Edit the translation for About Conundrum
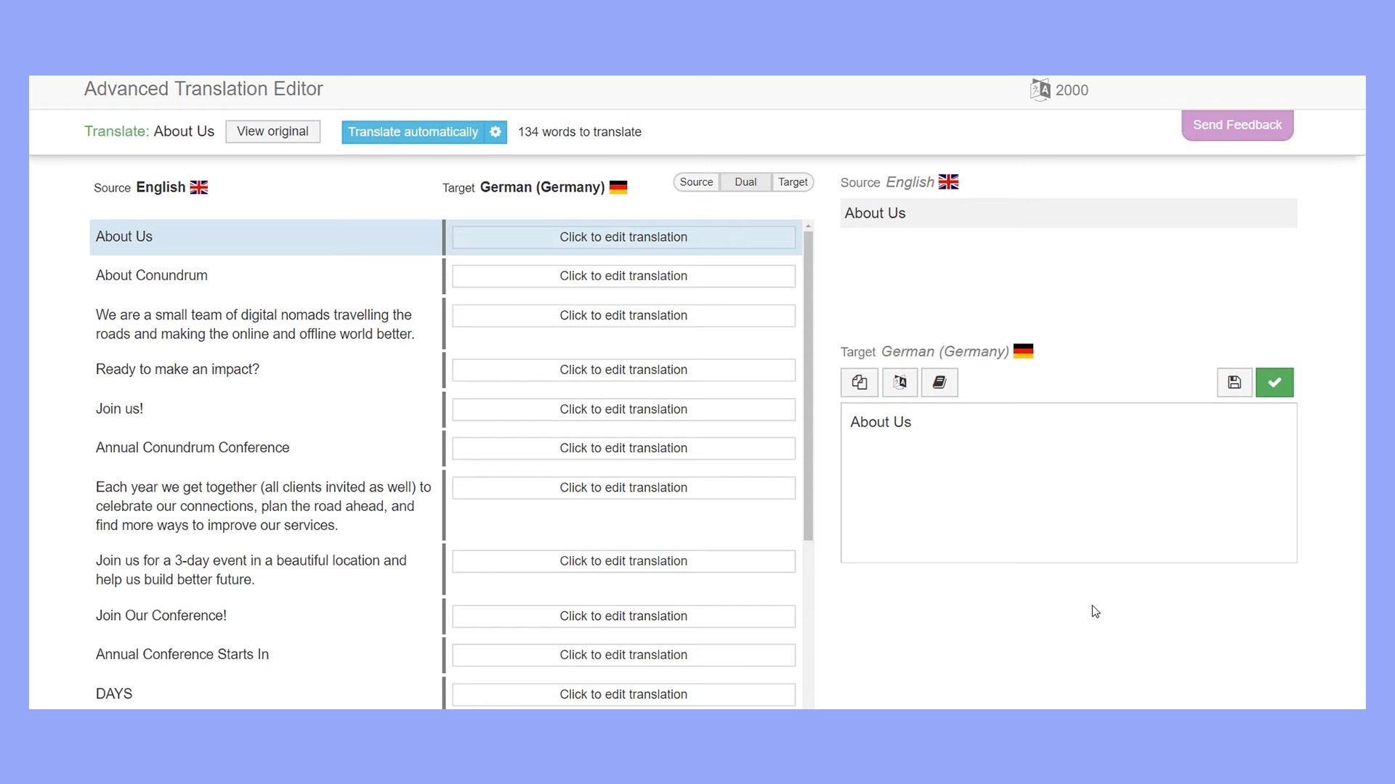This screenshot has height=784, width=1395. click(x=623, y=276)
